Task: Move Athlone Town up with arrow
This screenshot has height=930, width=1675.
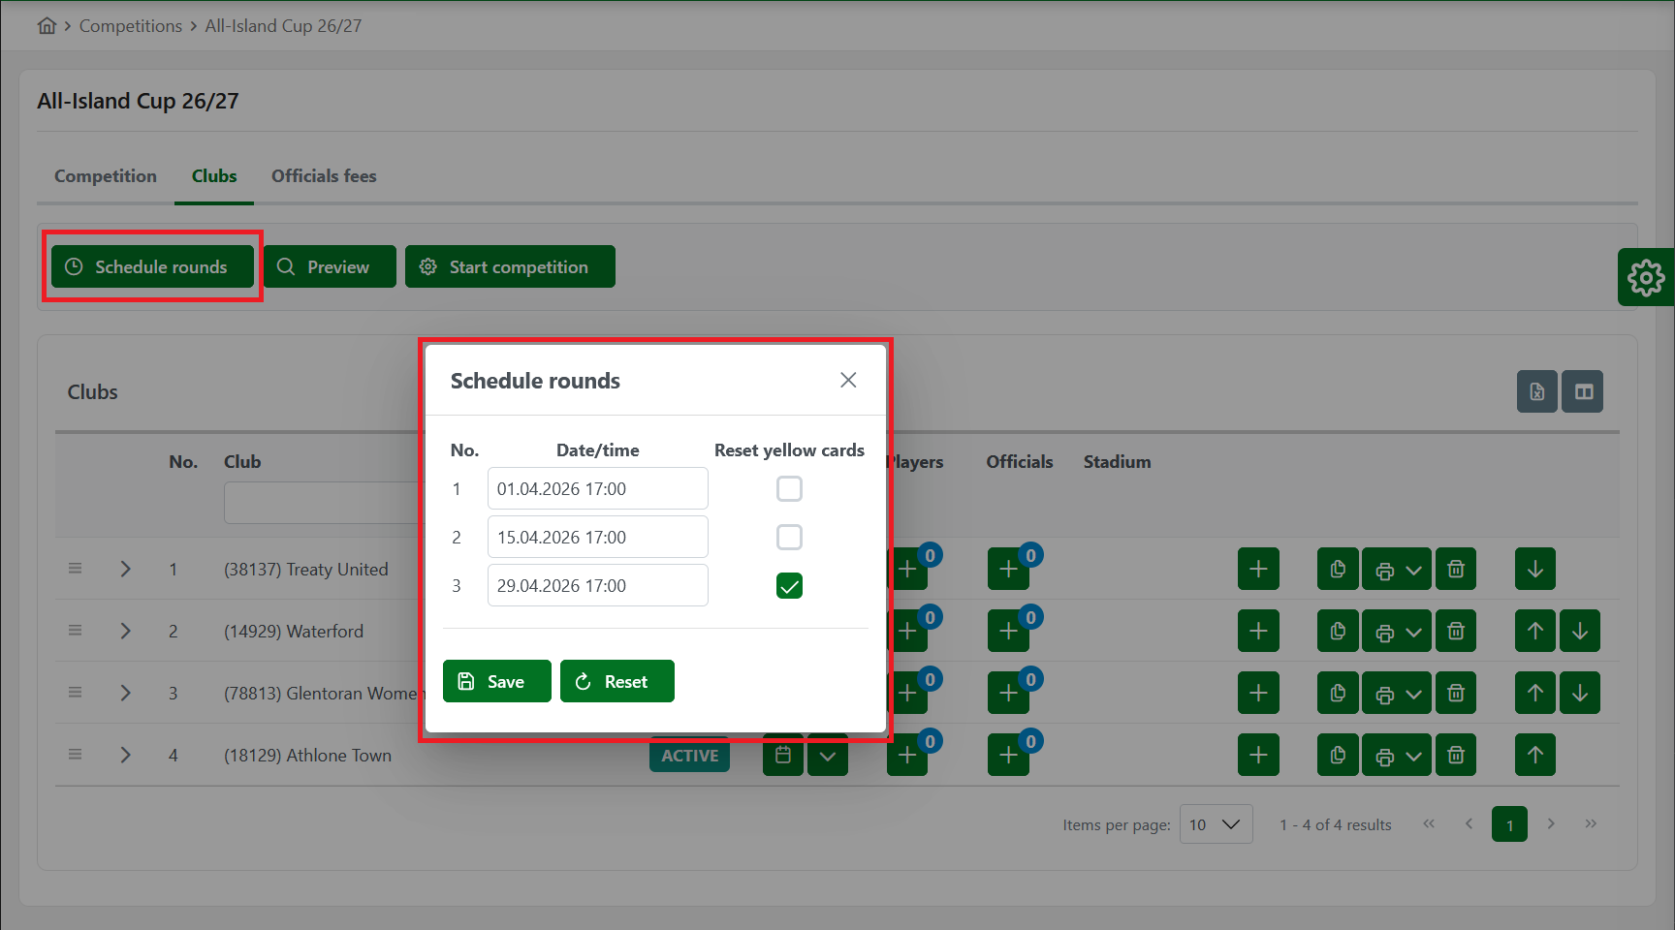Action: click(1534, 756)
